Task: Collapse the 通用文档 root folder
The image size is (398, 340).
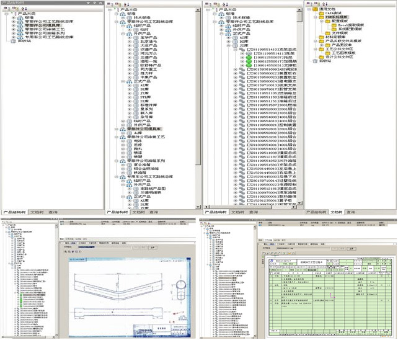Action: [309, 8]
